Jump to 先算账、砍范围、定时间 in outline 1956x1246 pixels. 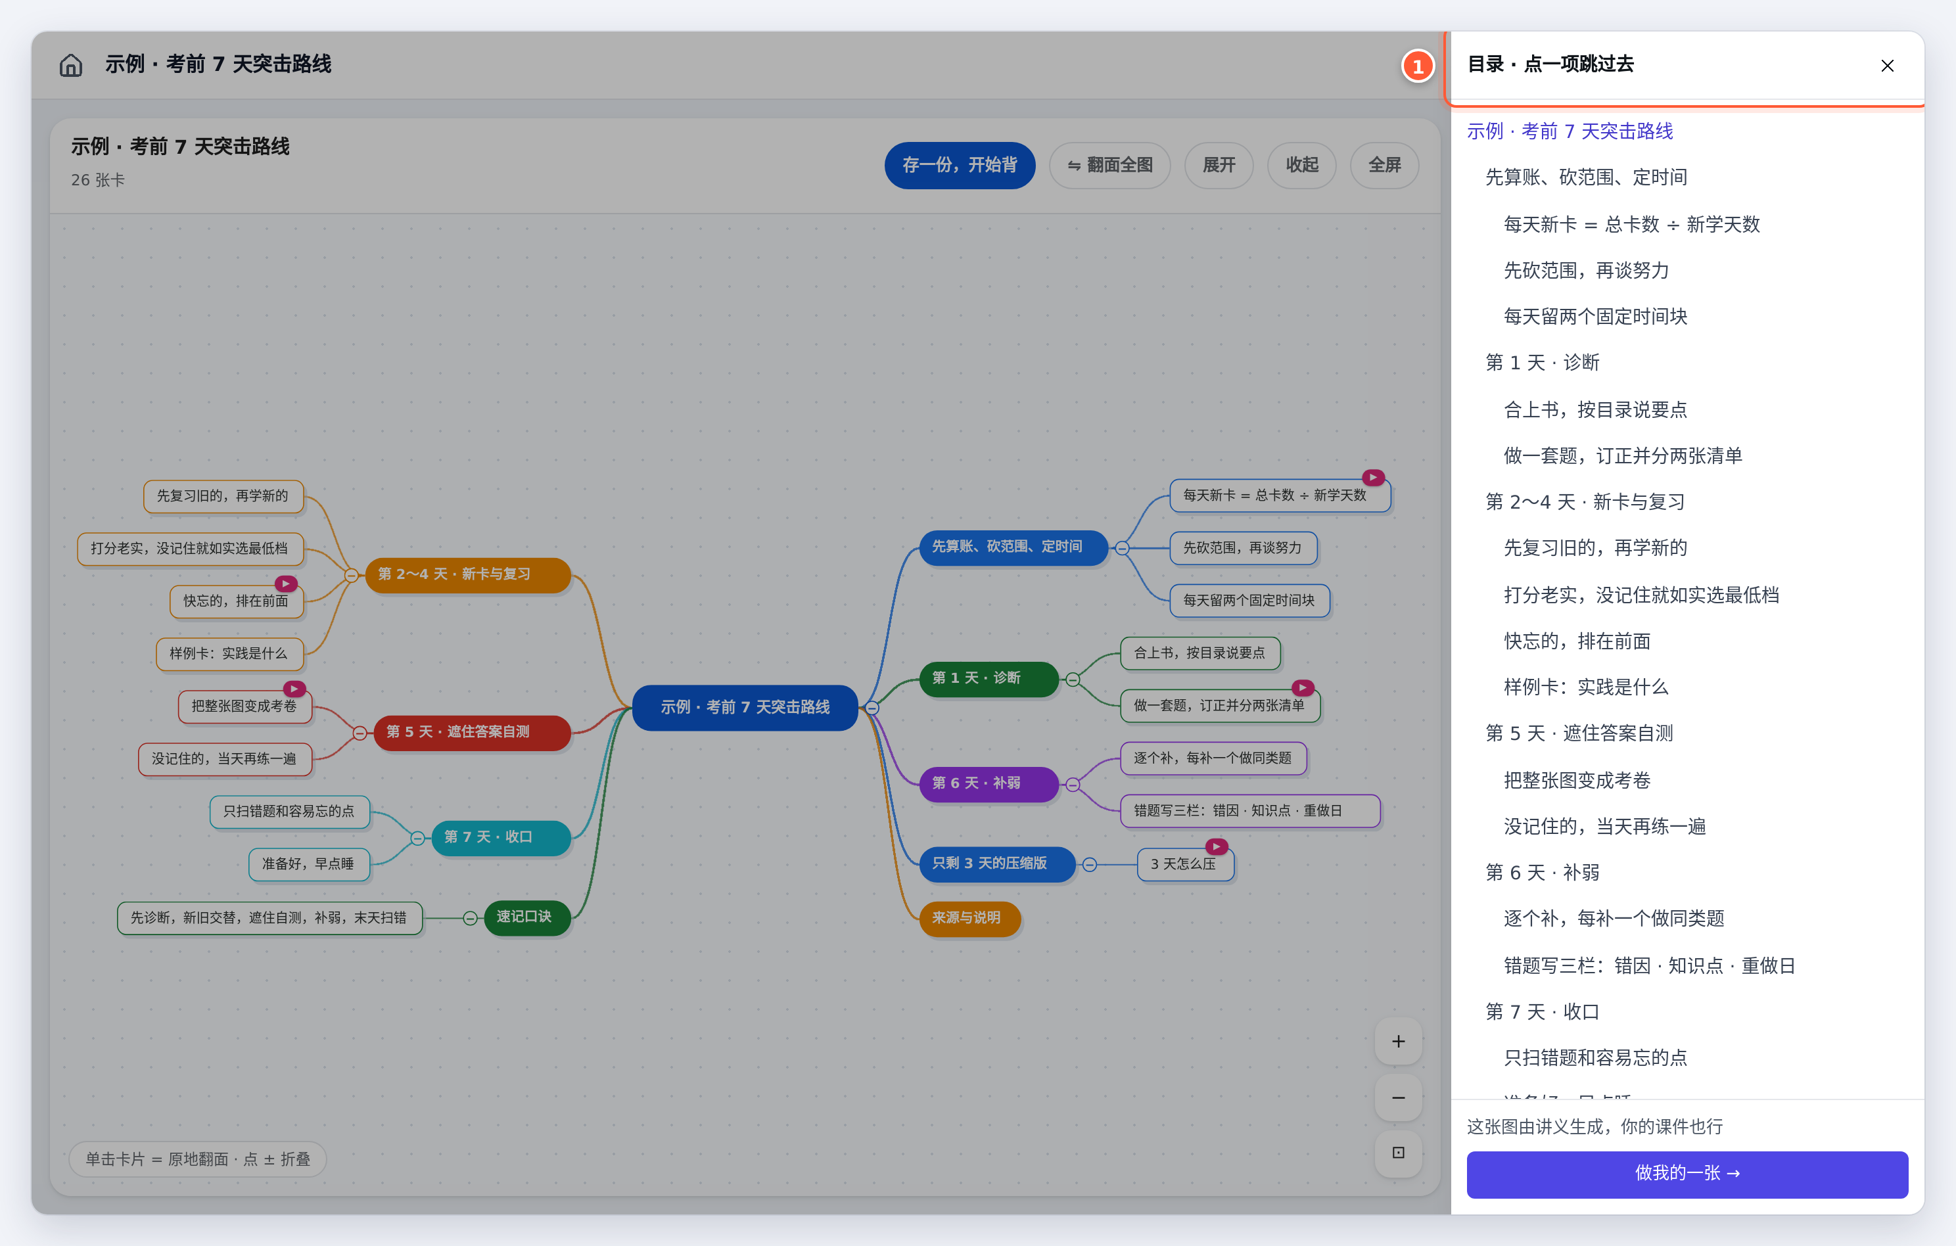1585,177
